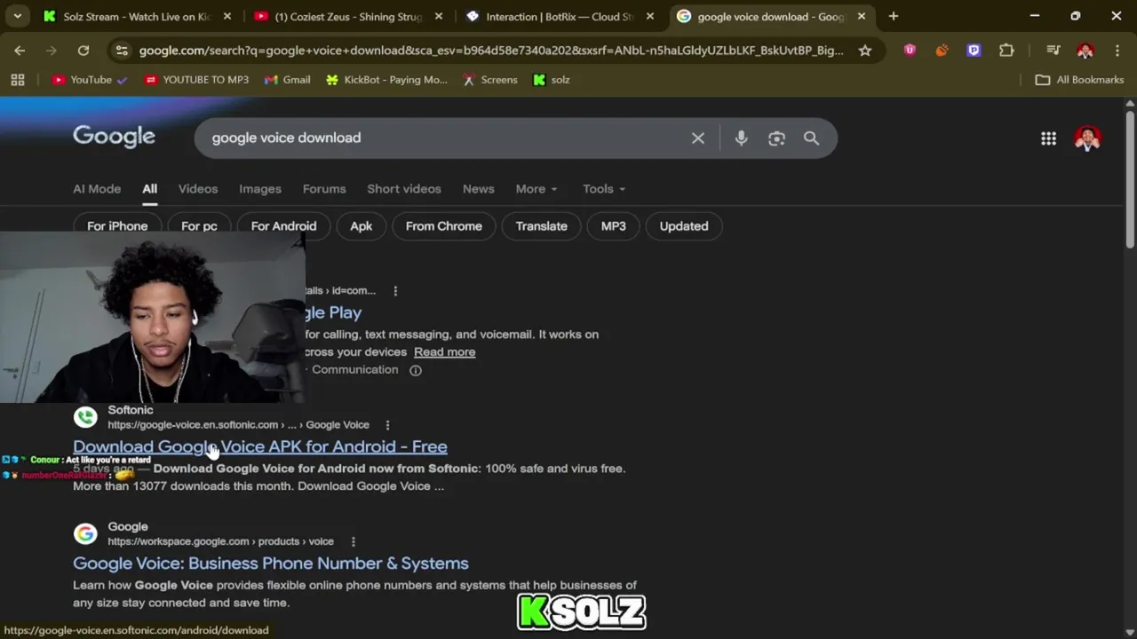Select the News results tab

coord(478,189)
